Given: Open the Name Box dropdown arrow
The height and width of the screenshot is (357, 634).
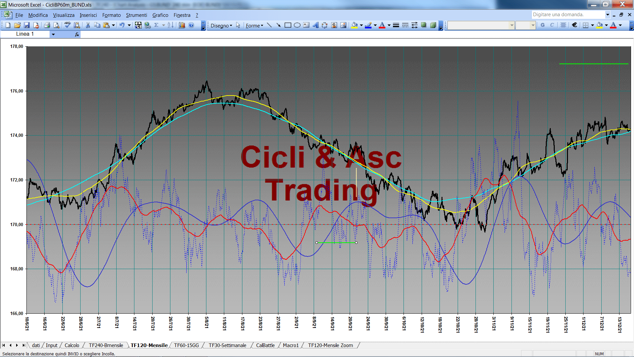Looking at the screenshot, I should [x=53, y=34].
